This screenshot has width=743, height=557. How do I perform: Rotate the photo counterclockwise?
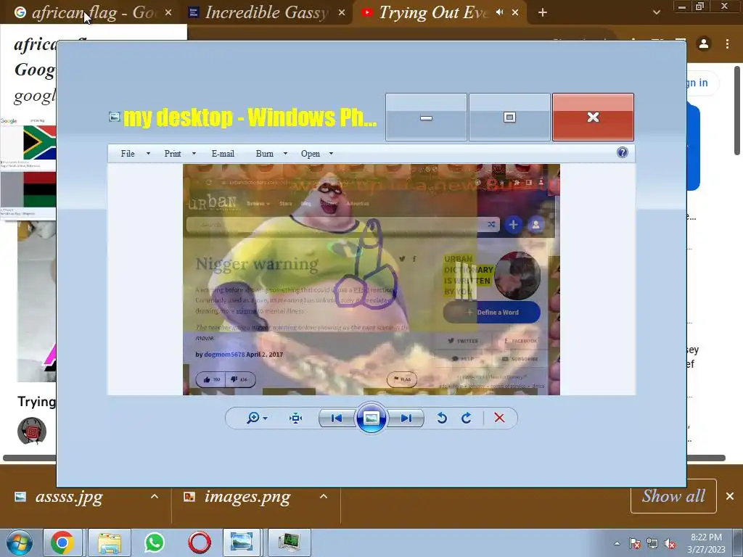[x=442, y=418]
